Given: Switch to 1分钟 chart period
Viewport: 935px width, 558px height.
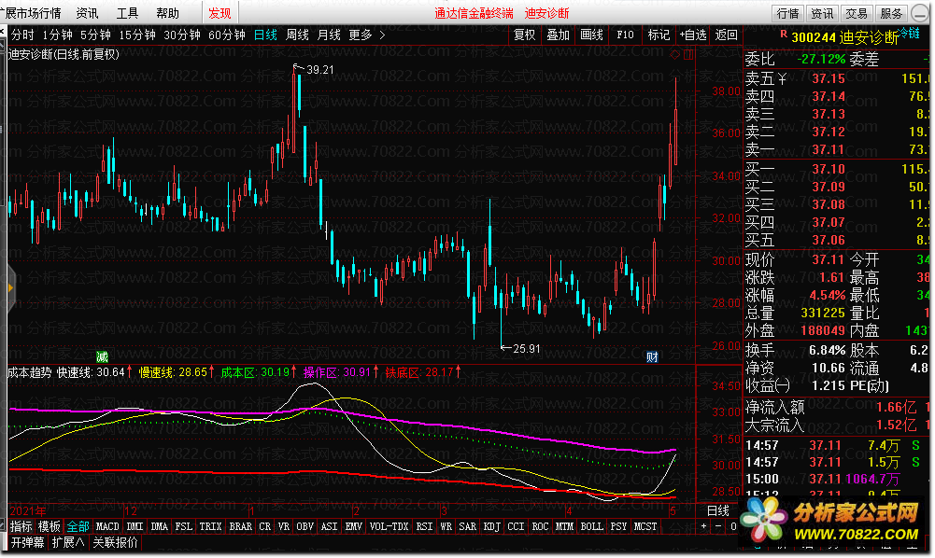Looking at the screenshot, I should tap(57, 35).
